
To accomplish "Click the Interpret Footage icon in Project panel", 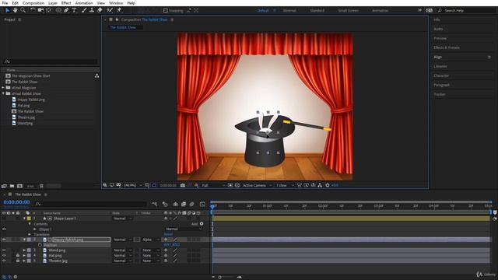I will [4, 186].
